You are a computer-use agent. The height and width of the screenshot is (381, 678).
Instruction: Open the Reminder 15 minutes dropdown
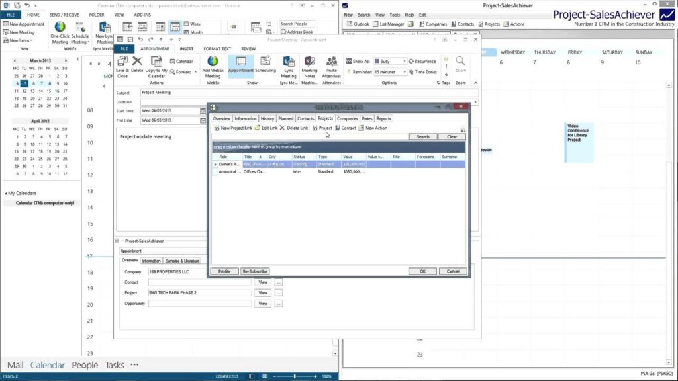point(404,72)
